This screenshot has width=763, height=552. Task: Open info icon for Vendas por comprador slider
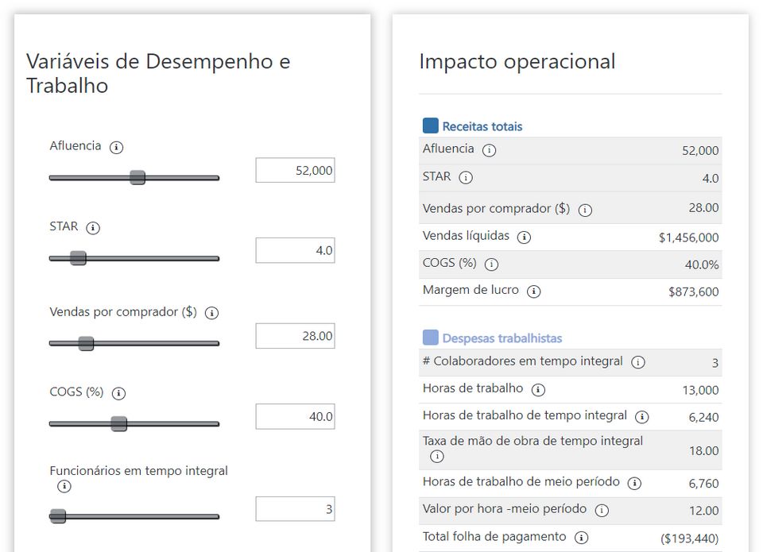[211, 313]
